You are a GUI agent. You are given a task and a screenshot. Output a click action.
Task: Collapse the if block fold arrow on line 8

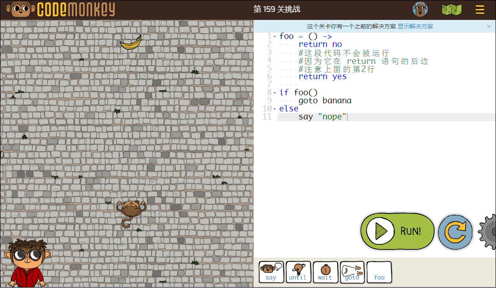(274, 93)
